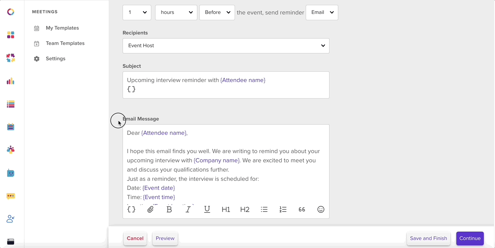Click the Continue button

pyautogui.click(x=470, y=239)
